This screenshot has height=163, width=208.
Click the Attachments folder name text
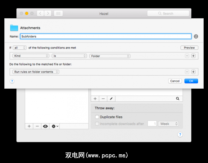click(30, 28)
